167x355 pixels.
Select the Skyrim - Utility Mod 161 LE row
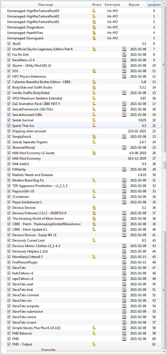click(x=84, y=66)
